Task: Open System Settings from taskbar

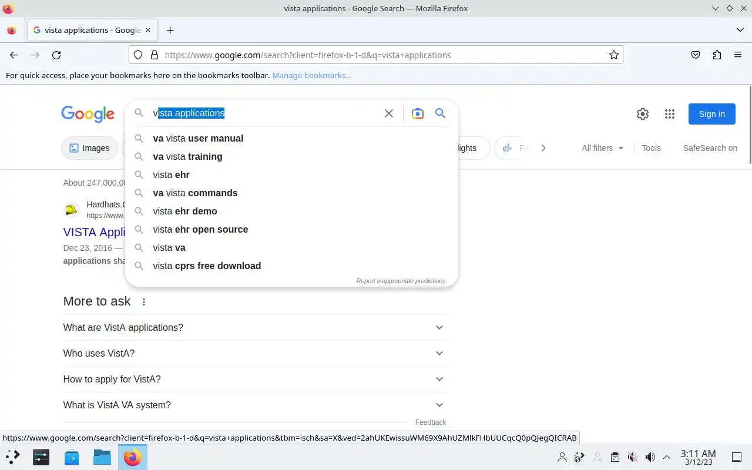Action: click(41, 456)
